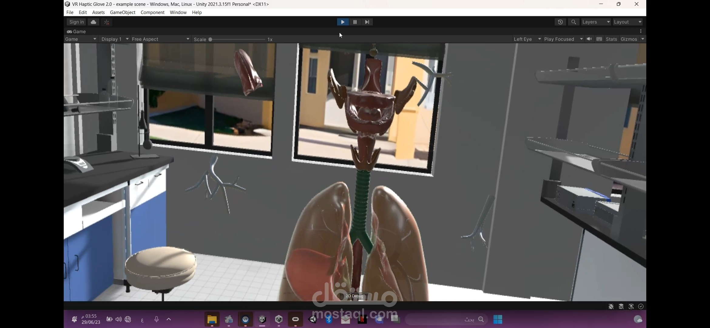Open Unity cloud services icon

tap(93, 22)
